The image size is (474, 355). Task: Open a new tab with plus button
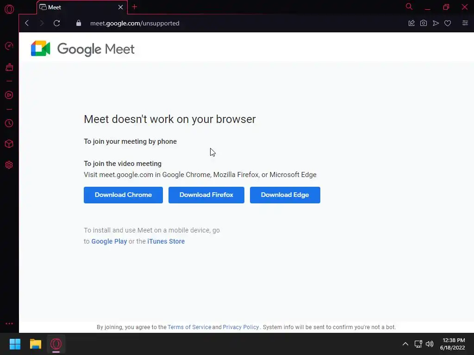(135, 7)
